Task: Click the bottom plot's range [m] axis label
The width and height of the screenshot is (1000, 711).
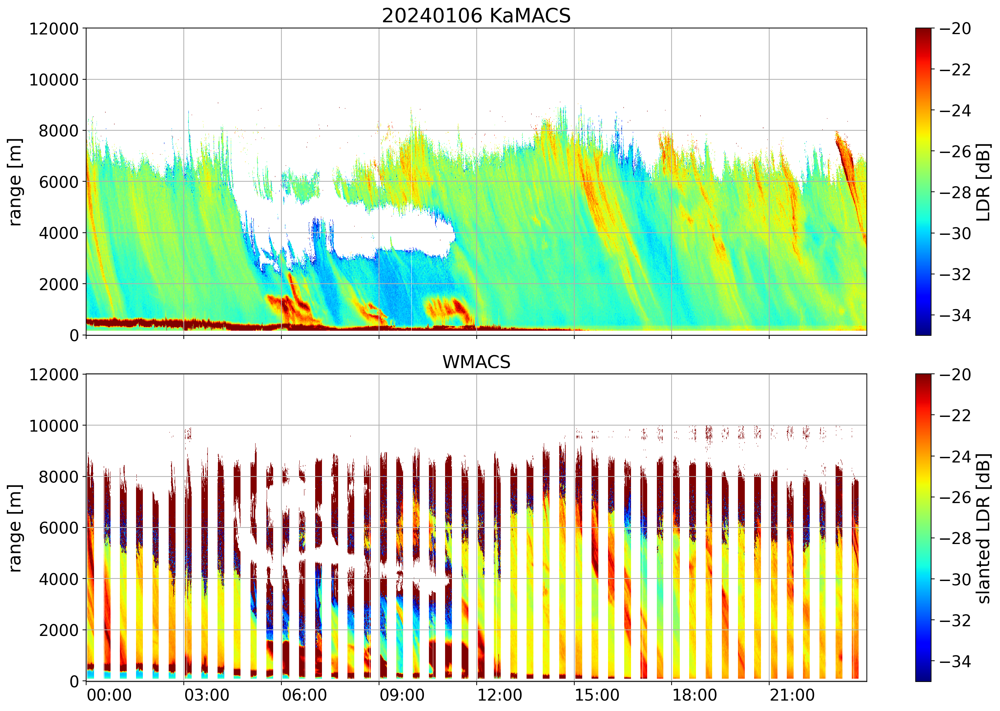Action: click(15, 528)
